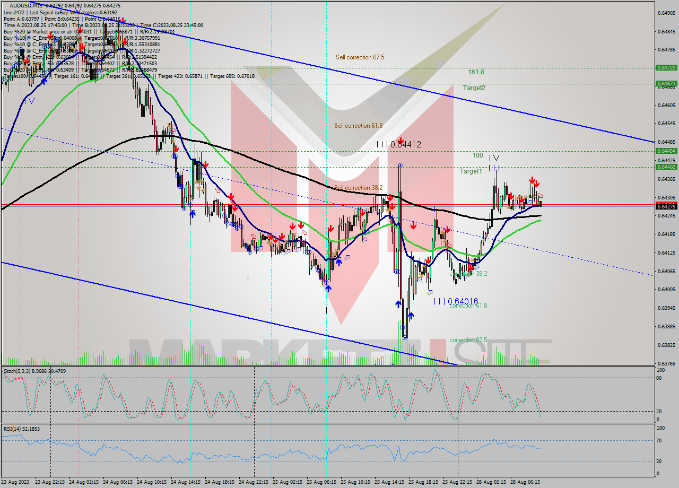Click the '25 Aug 10:15' time axis label
Image resolution: width=679 pixels, height=488 pixels.
click(355, 482)
